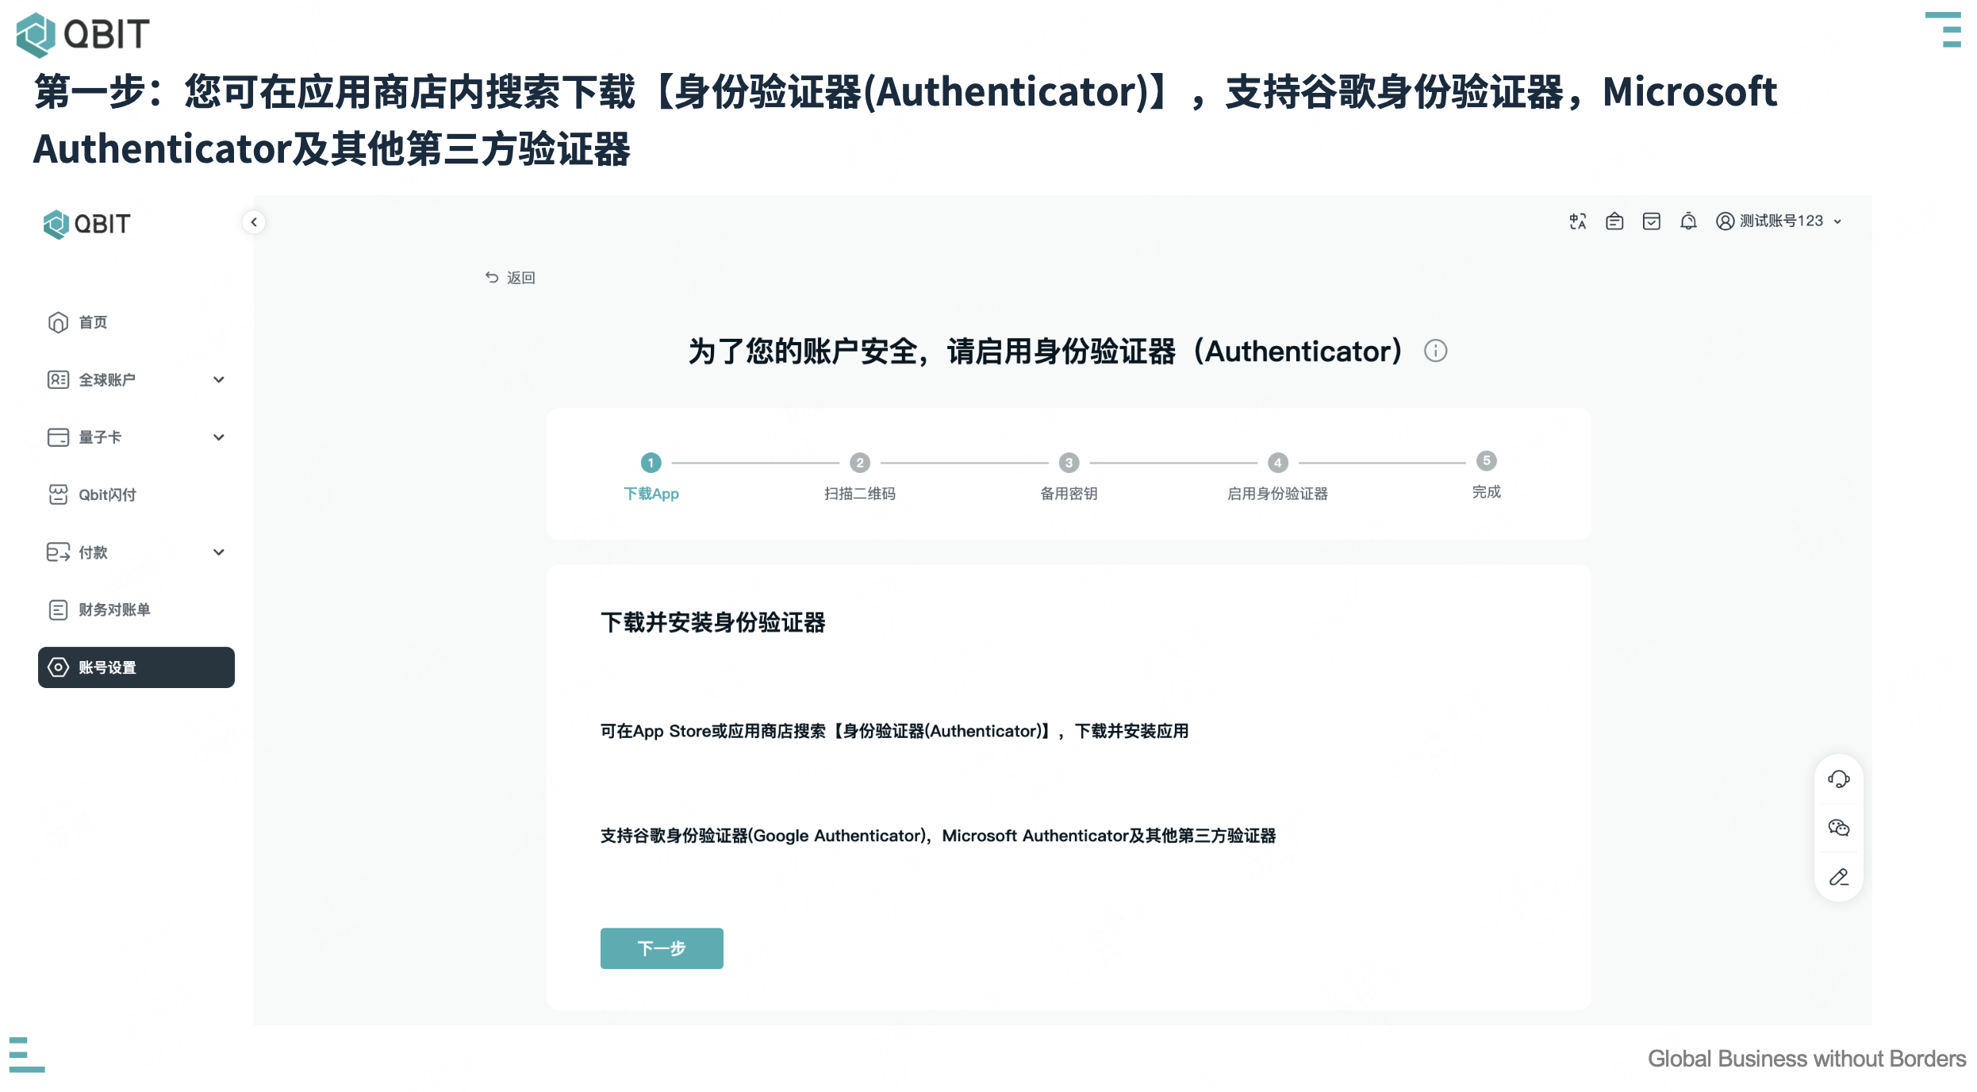Click the 扫描二维码 step label
Viewport: 1977px width, 1092px height.
click(x=860, y=494)
